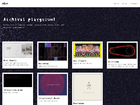Click the m2zk site logo
This screenshot has width=140, height=105.
(x=5, y=4)
